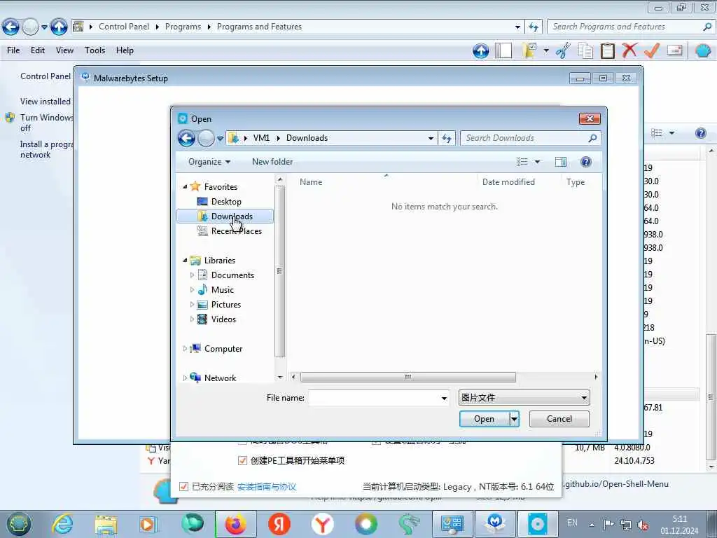The height and width of the screenshot is (538, 717).
Task: Click the Date modified column header
Action: pyautogui.click(x=508, y=182)
